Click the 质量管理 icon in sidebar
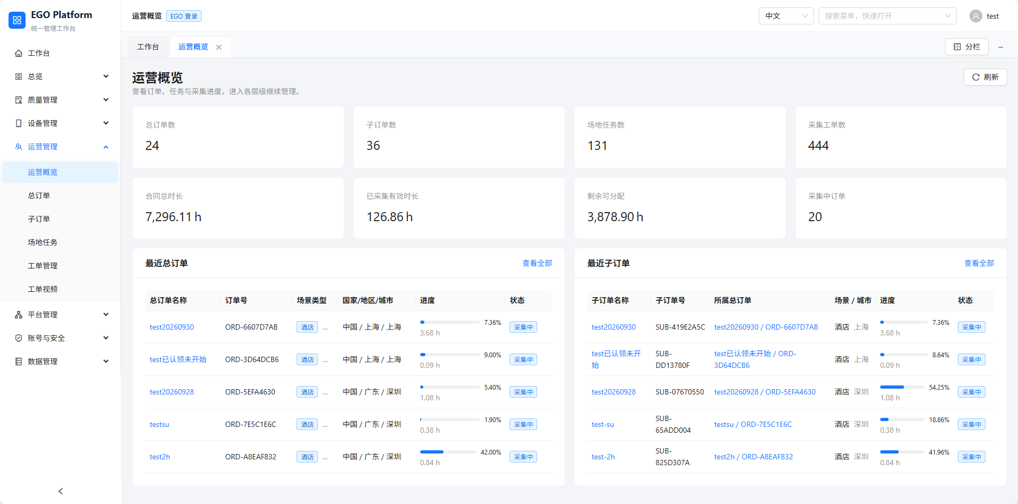This screenshot has width=1018, height=504. pos(19,100)
